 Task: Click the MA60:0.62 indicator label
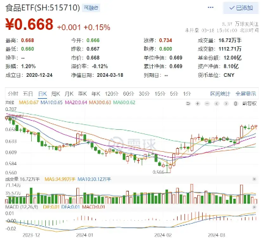pyautogui.click(x=124, y=102)
